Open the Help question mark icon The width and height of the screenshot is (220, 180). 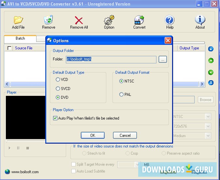pyautogui.click(x=169, y=20)
